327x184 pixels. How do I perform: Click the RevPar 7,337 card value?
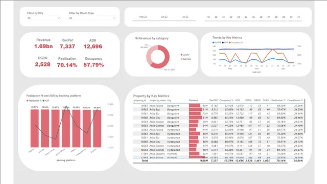67,47
